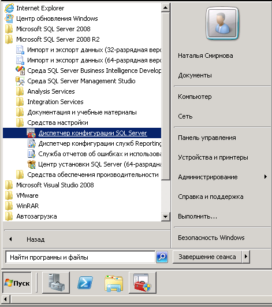
Task: Open Server Manager icon in taskbar
Action: pos(56,283)
